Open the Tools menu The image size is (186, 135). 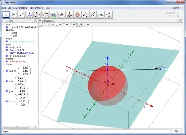tap(31, 8)
